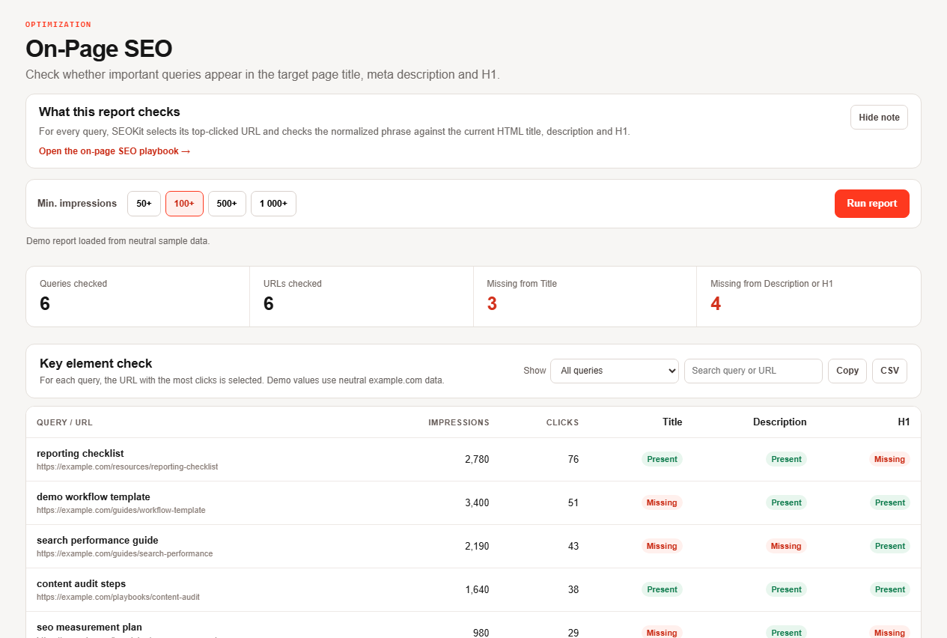Select the 1 000+ minimum impressions filter
Screen dimensions: 947x638
coord(273,204)
